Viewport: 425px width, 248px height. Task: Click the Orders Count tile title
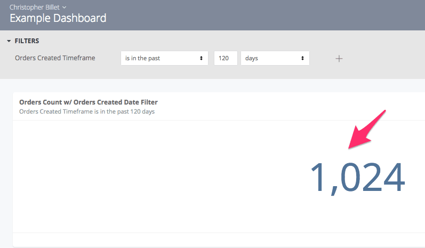coord(88,102)
